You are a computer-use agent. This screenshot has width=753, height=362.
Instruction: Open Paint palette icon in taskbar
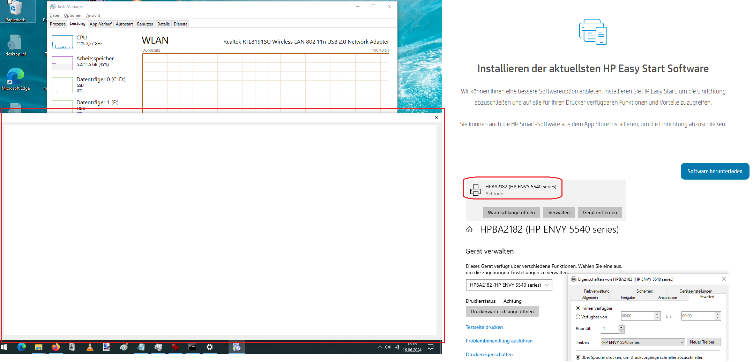106,347
